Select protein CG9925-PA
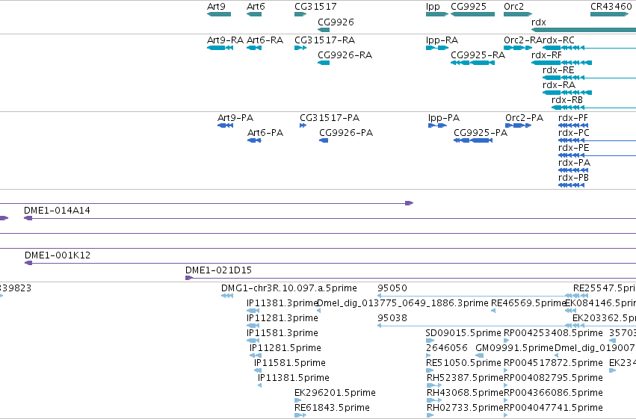Image resolution: width=636 pixels, height=419 pixels. click(473, 140)
